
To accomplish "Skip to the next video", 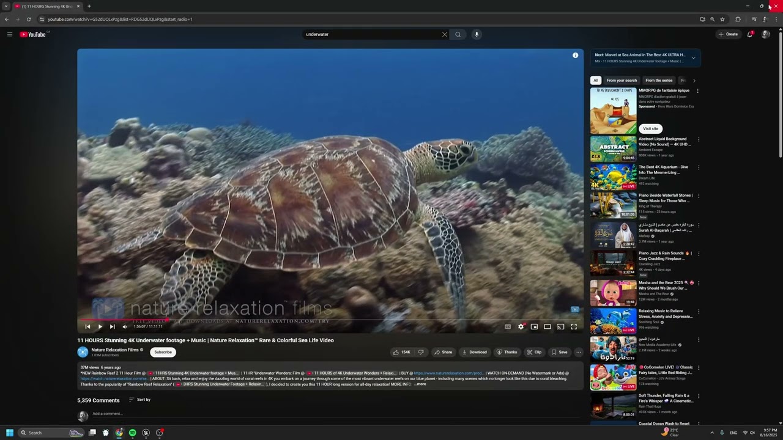I will (112, 326).
